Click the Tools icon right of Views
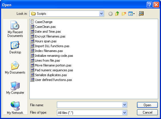Screen dimensions: 161x119 point(141,14)
